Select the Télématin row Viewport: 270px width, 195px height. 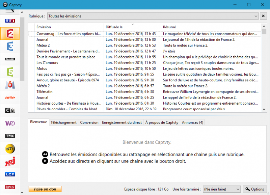click(145, 92)
